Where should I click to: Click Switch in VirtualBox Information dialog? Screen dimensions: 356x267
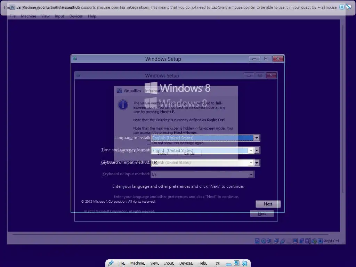point(163,153)
